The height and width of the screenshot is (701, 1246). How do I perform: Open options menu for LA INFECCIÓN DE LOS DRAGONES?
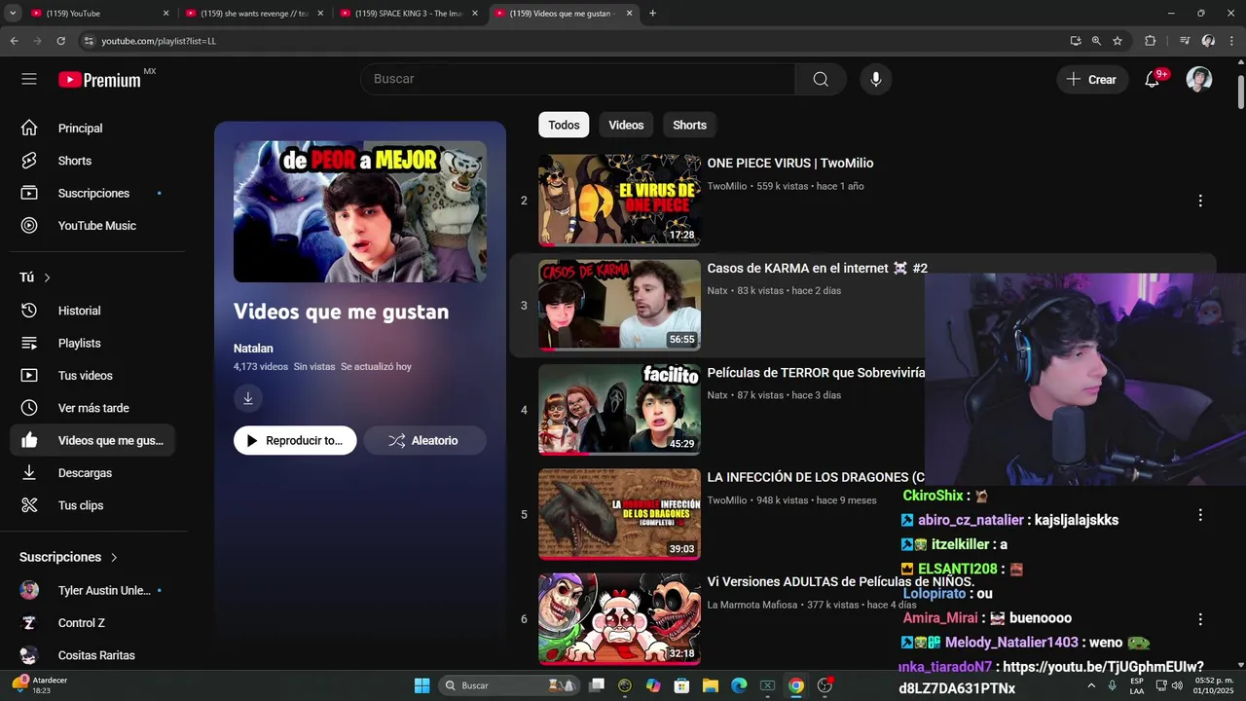pyautogui.click(x=1200, y=514)
